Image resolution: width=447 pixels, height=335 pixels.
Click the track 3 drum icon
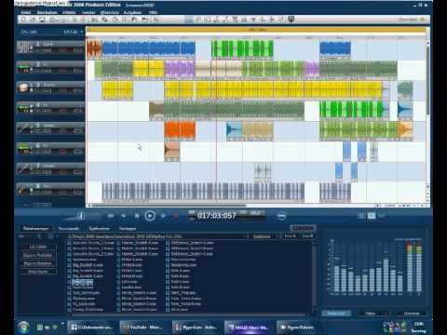[23, 87]
